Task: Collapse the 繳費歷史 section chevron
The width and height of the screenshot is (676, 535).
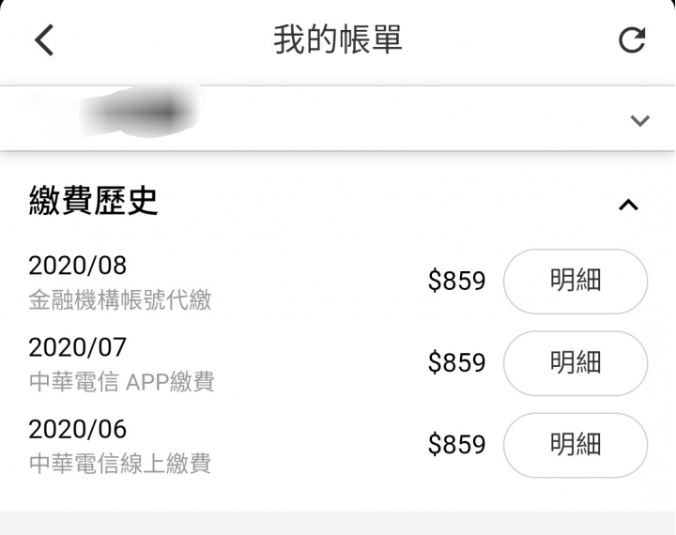Action: [x=628, y=205]
